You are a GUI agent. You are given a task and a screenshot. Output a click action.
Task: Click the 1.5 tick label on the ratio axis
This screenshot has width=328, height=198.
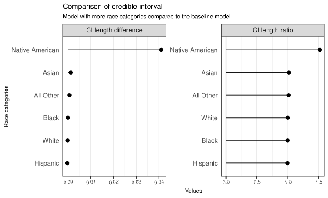318,181
